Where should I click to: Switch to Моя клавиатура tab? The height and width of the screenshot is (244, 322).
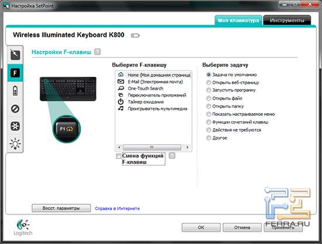click(238, 20)
